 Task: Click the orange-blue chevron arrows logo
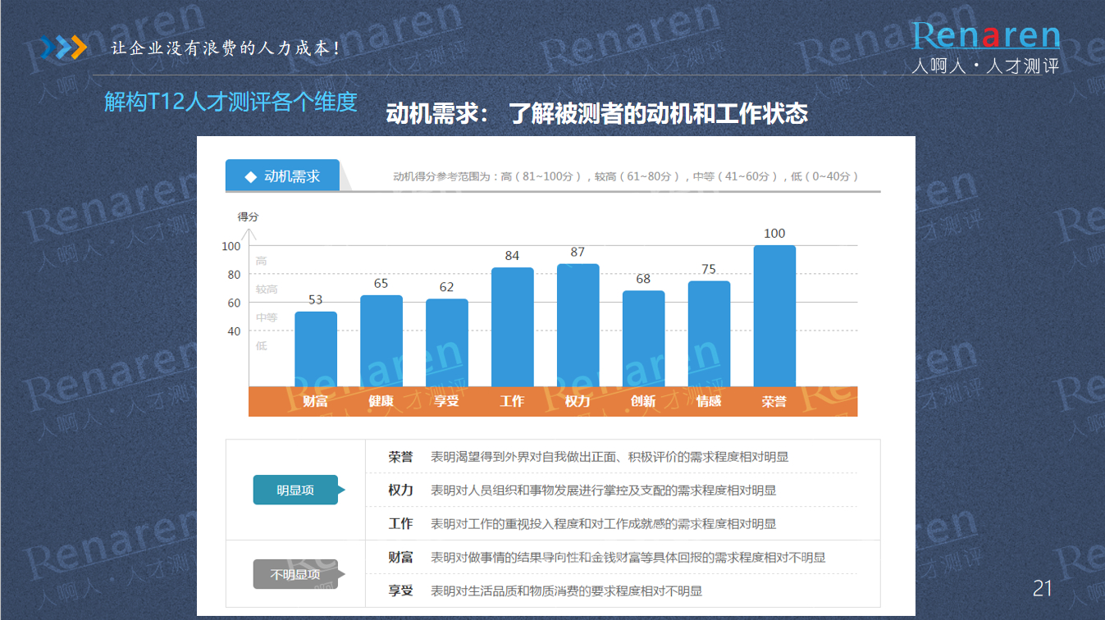63,48
